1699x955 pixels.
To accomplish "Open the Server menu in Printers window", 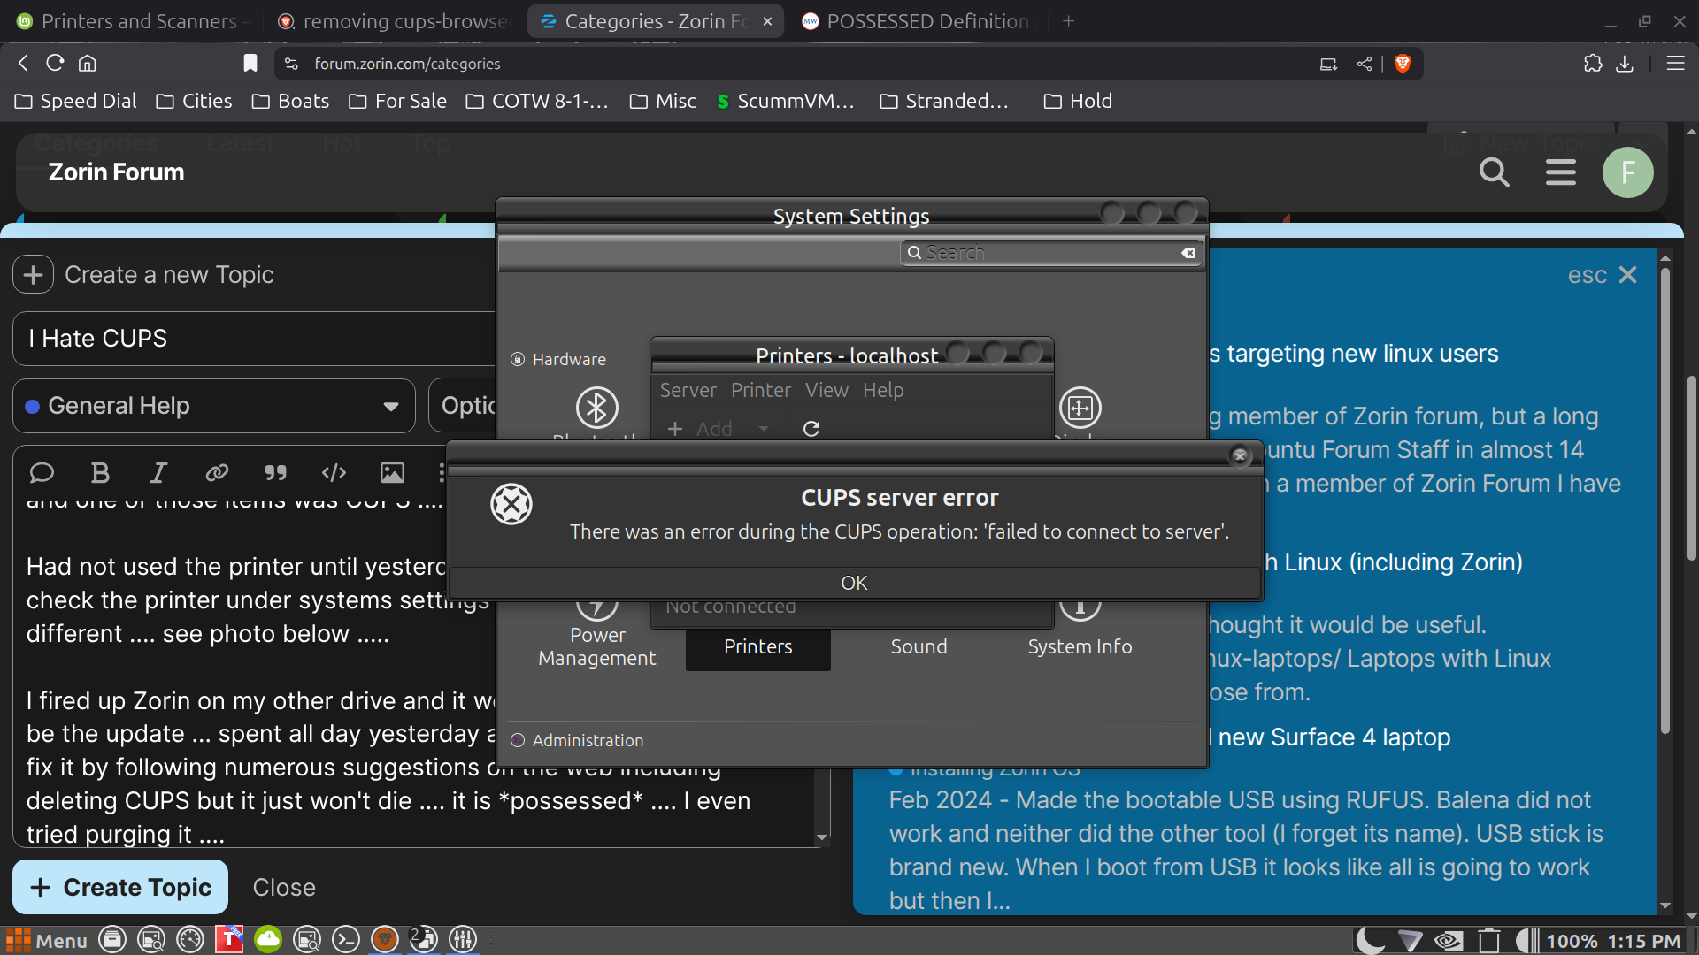I will coord(688,390).
